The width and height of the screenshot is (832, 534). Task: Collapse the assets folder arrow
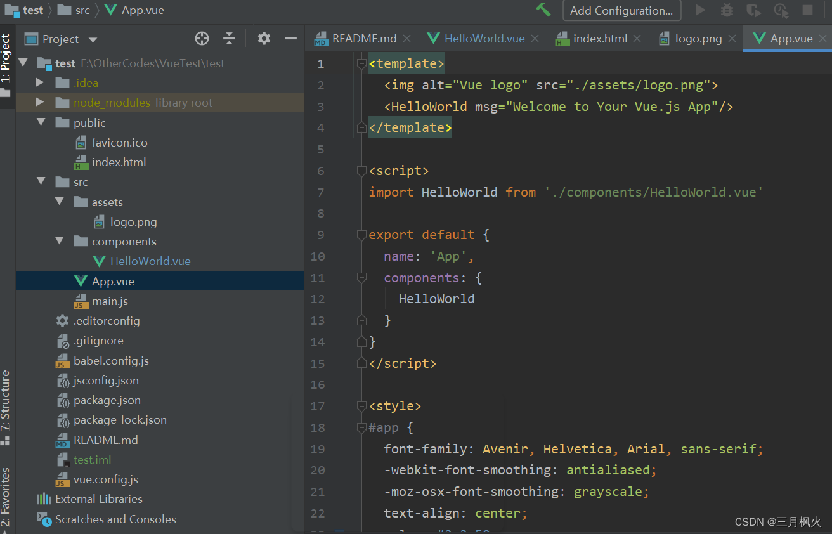(60, 202)
